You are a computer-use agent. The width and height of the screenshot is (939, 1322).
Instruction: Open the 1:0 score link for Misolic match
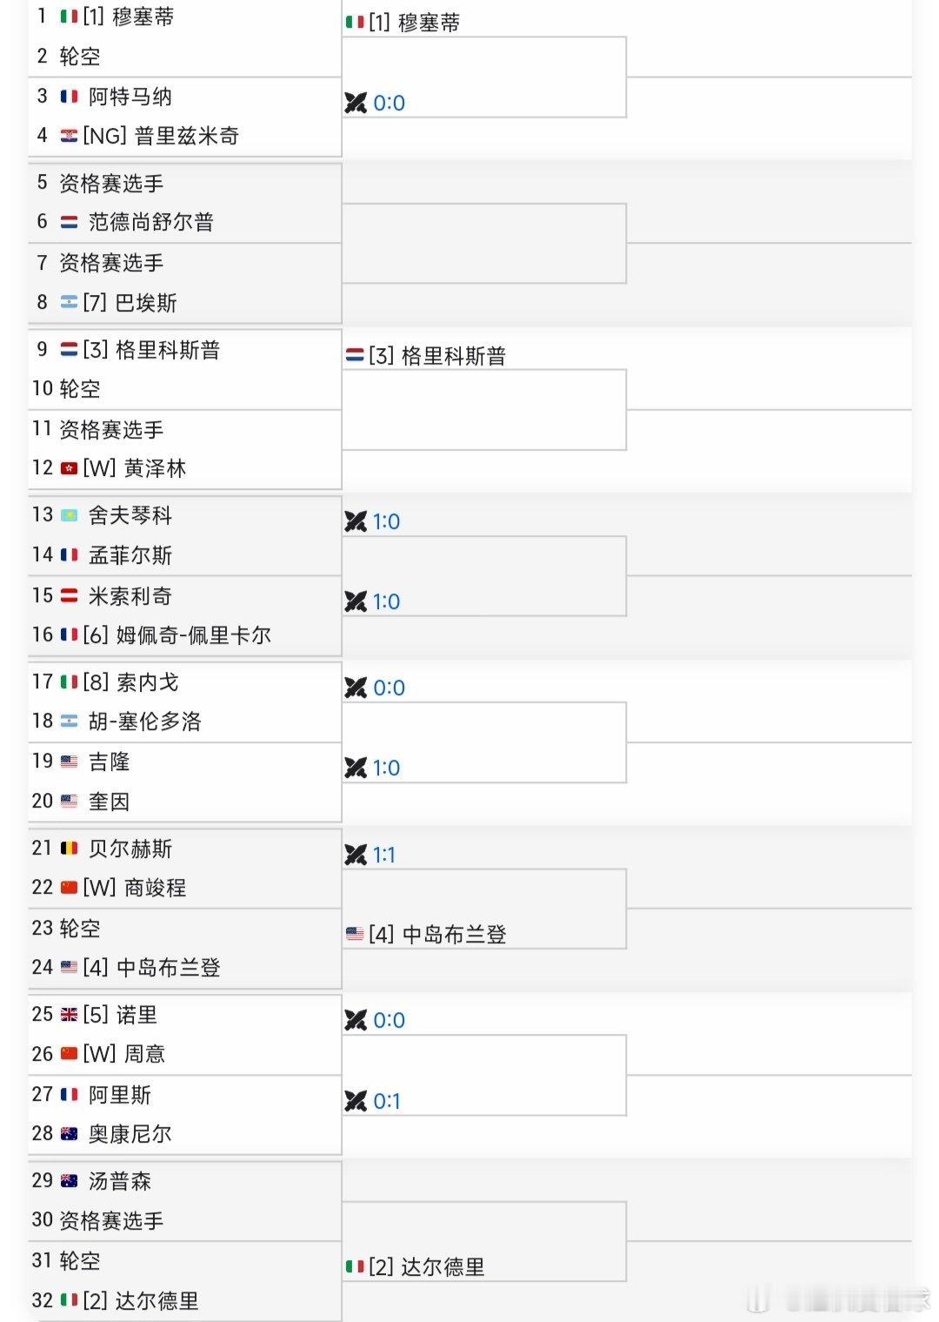[x=387, y=601]
